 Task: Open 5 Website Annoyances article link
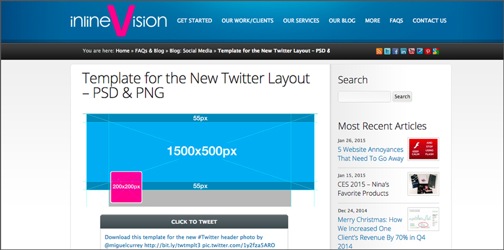[x=370, y=154]
